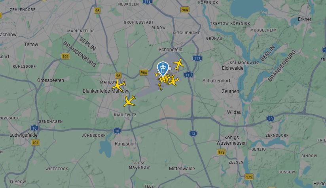Click the Eichwalde town label
The width and height of the screenshot is (326, 188).
(x=233, y=68)
